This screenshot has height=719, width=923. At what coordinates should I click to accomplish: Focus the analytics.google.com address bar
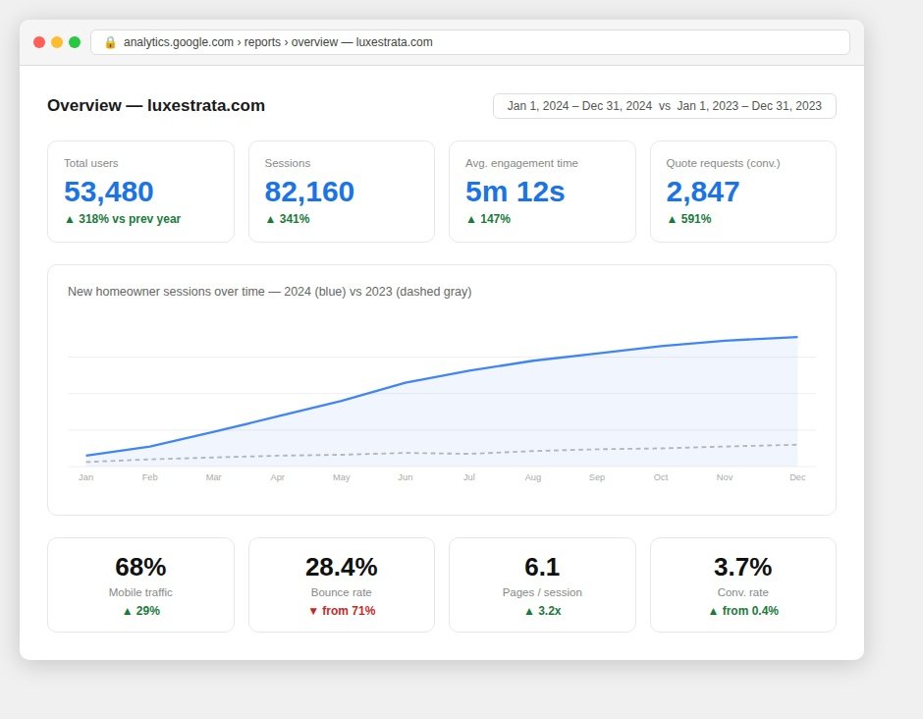469,42
